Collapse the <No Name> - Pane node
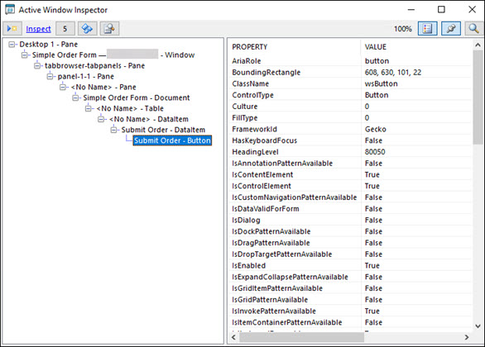This screenshot has height=347, width=485. click(x=63, y=87)
